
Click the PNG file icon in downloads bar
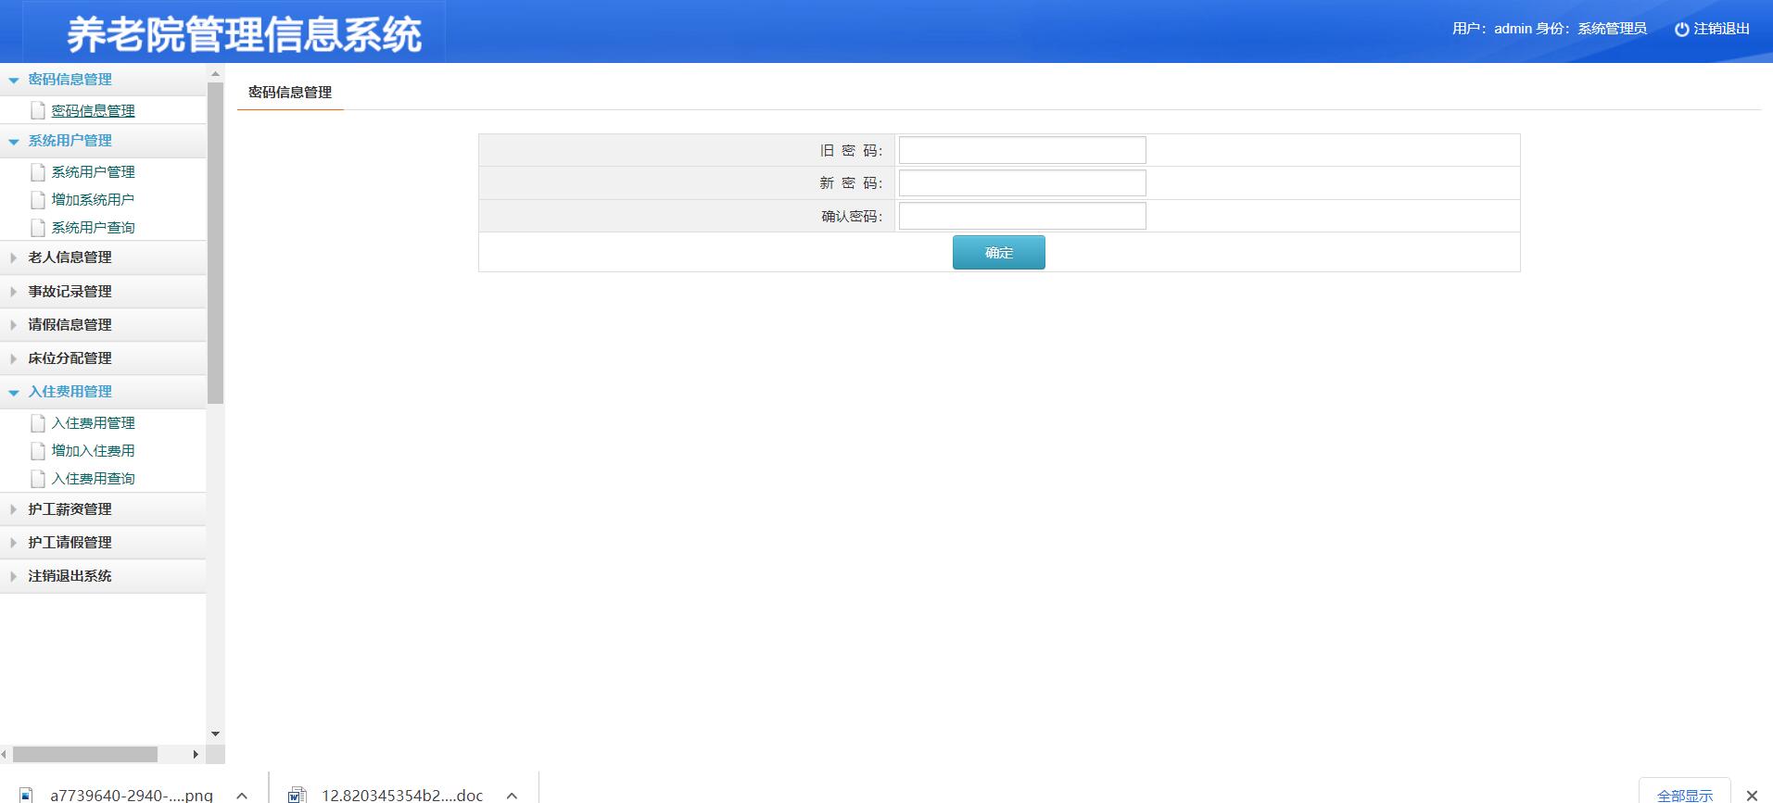[x=26, y=795]
